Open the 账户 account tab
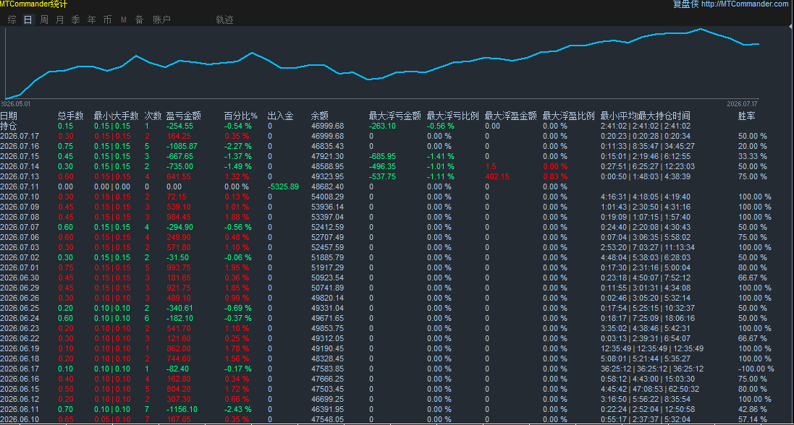 point(161,20)
